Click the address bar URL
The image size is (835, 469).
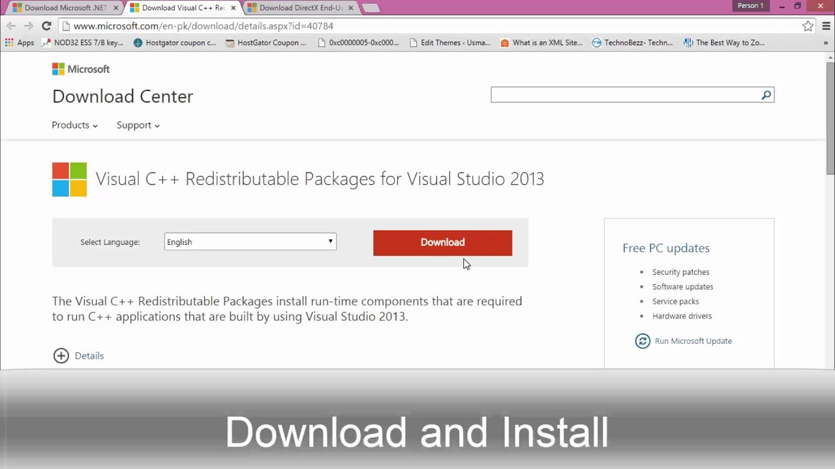[204, 26]
